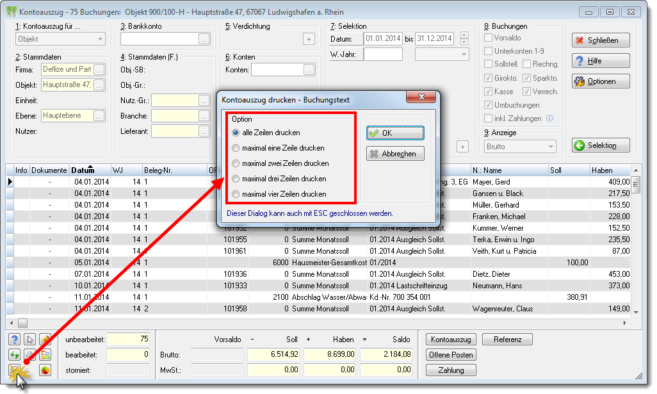Open the Kontoauszug für Objekt dropdown

tap(60, 39)
